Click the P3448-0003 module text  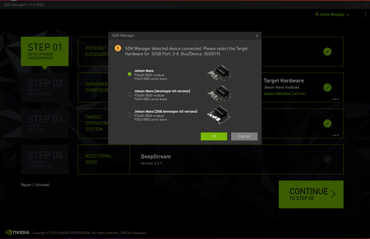149,116
